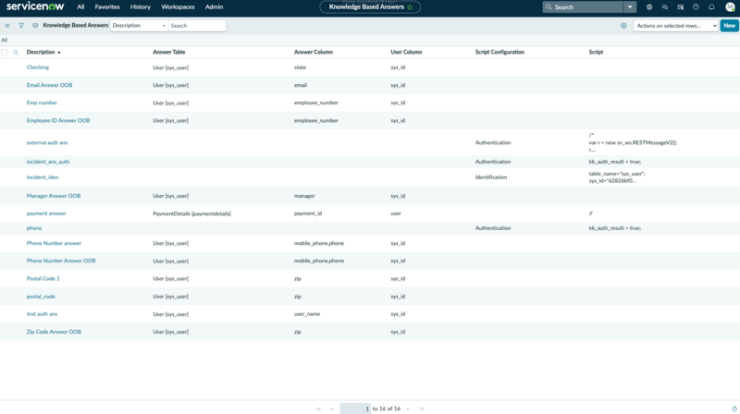Open the Emp number record

click(42, 103)
